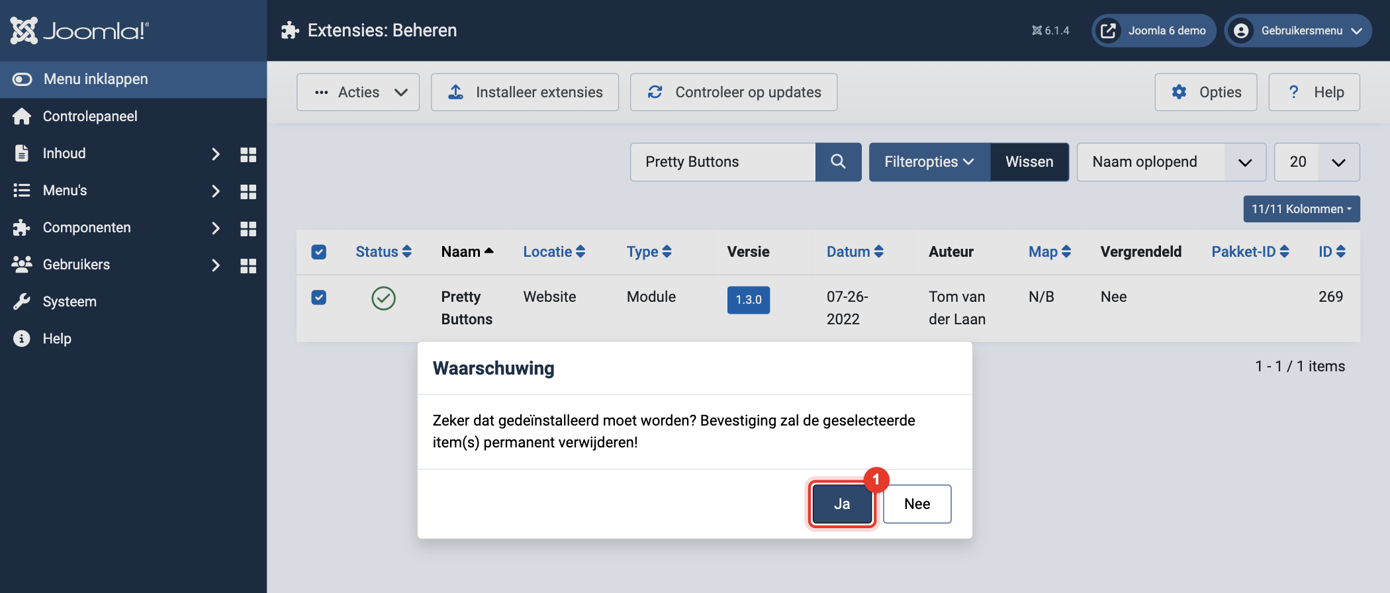
Task: Click the Extensies puzzle icon in header
Action: [290, 30]
